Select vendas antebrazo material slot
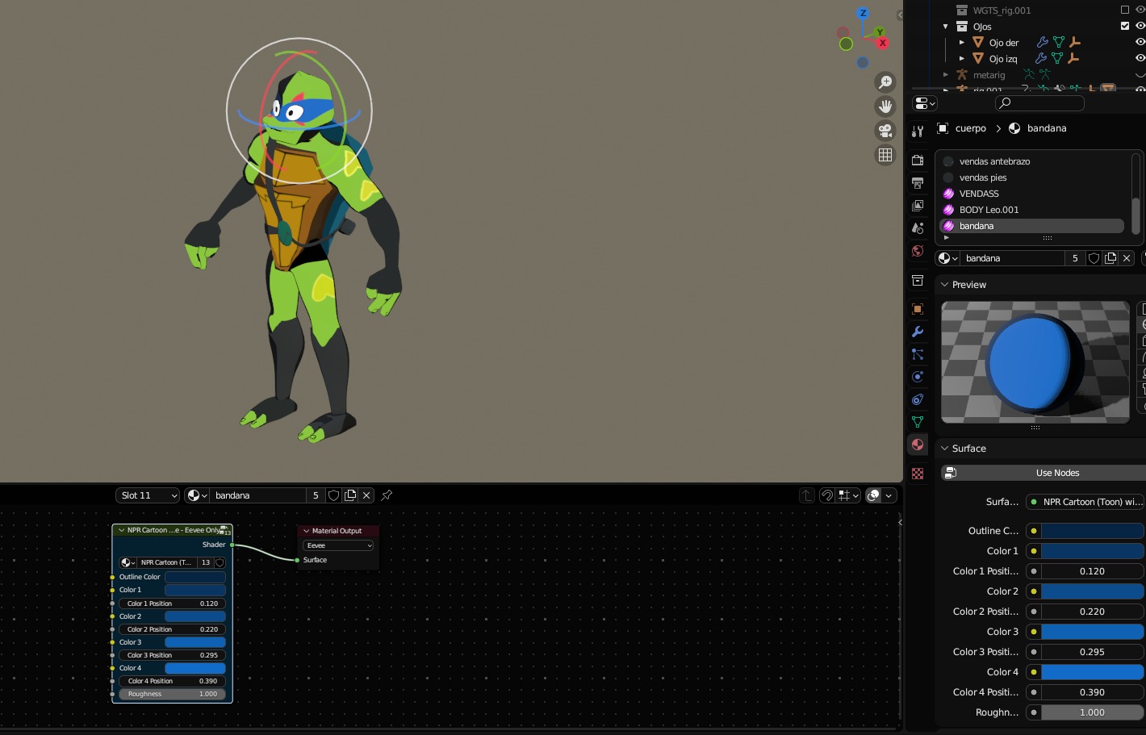The image size is (1146, 735). pyautogui.click(x=1032, y=161)
